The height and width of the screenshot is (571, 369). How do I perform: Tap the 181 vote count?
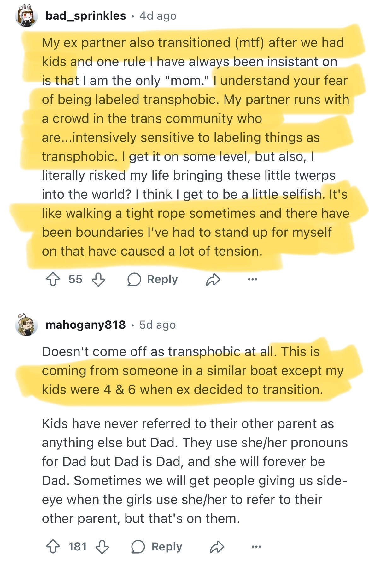click(77, 547)
